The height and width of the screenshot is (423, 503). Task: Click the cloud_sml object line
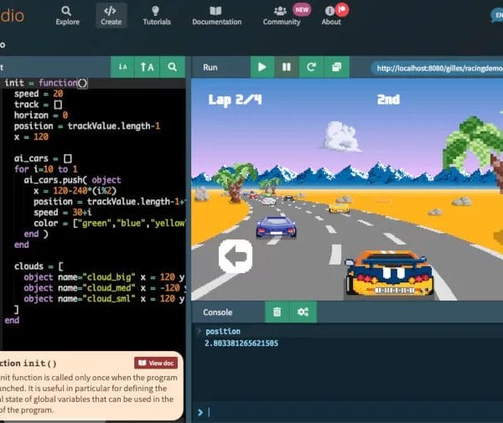104,299
